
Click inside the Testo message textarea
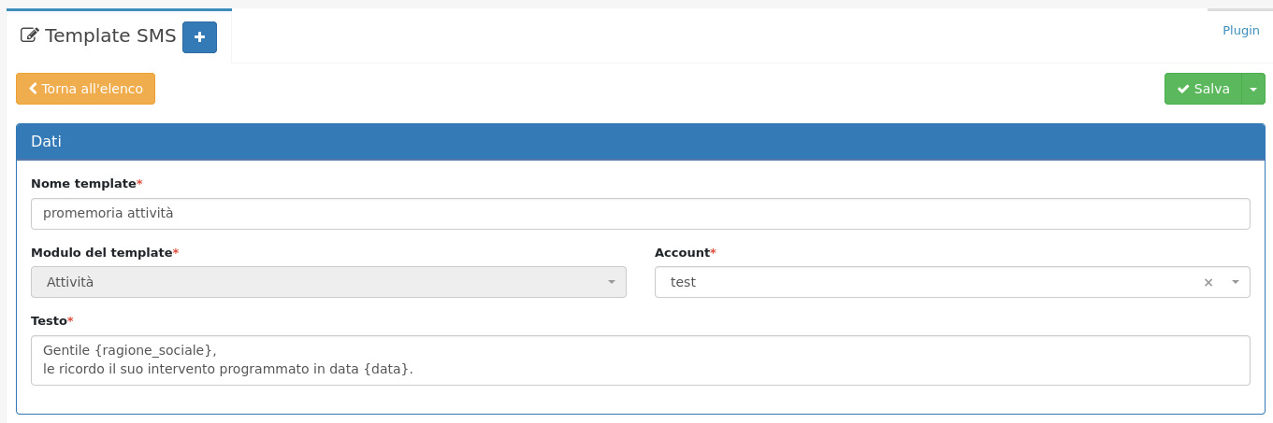[x=640, y=360]
